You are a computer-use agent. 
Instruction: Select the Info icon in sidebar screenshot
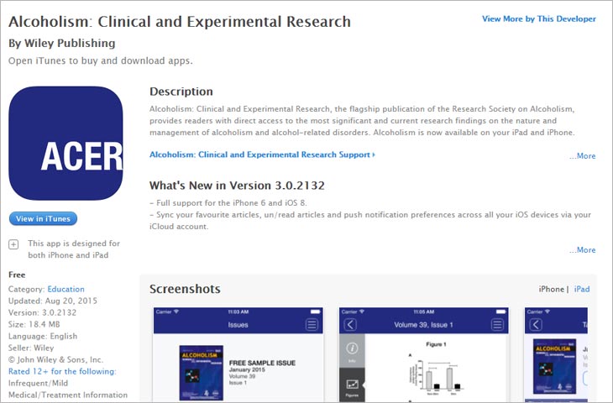coord(352,351)
